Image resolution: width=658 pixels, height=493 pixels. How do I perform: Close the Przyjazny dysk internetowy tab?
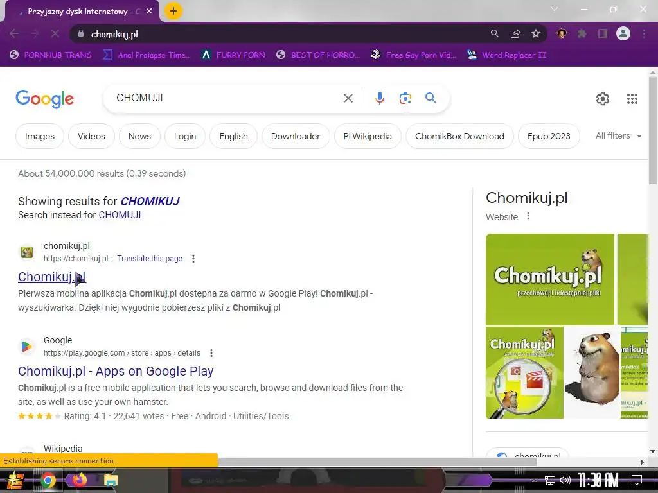pyautogui.click(x=149, y=12)
